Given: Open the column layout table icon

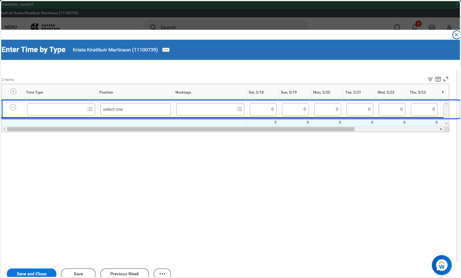Looking at the screenshot, I should pyautogui.click(x=438, y=79).
